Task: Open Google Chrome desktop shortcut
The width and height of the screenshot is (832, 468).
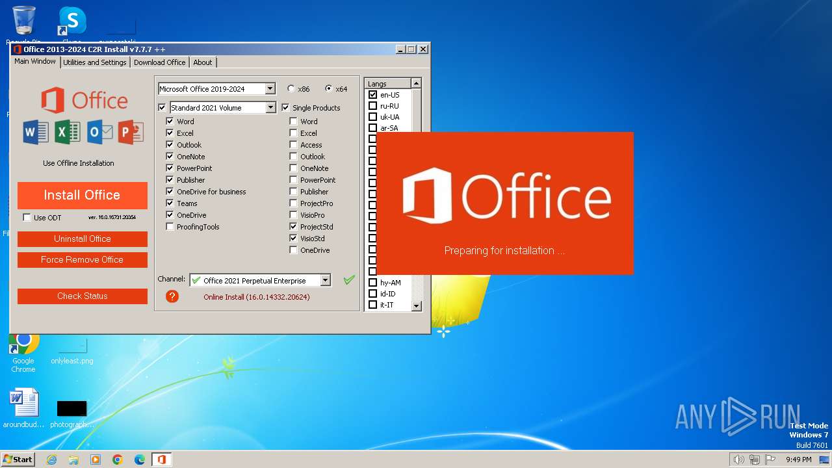Action: [x=23, y=354]
